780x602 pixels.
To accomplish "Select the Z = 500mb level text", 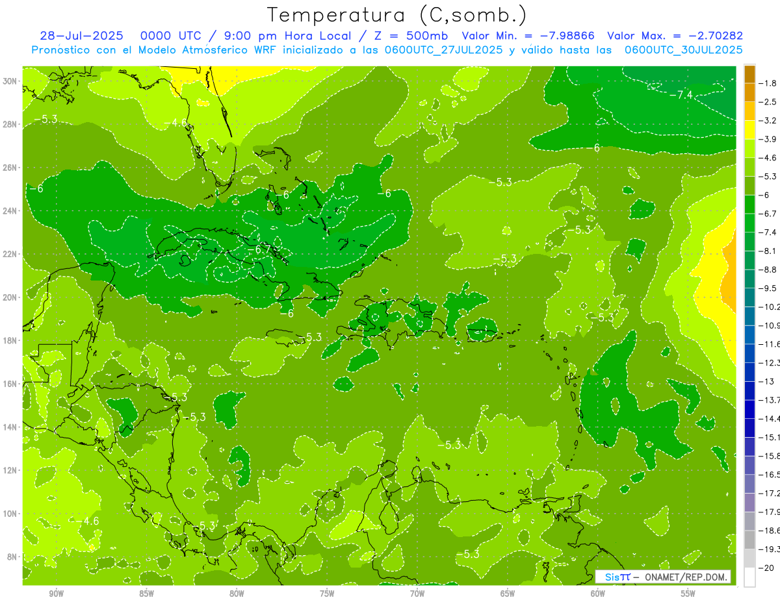I will click(x=409, y=36).
